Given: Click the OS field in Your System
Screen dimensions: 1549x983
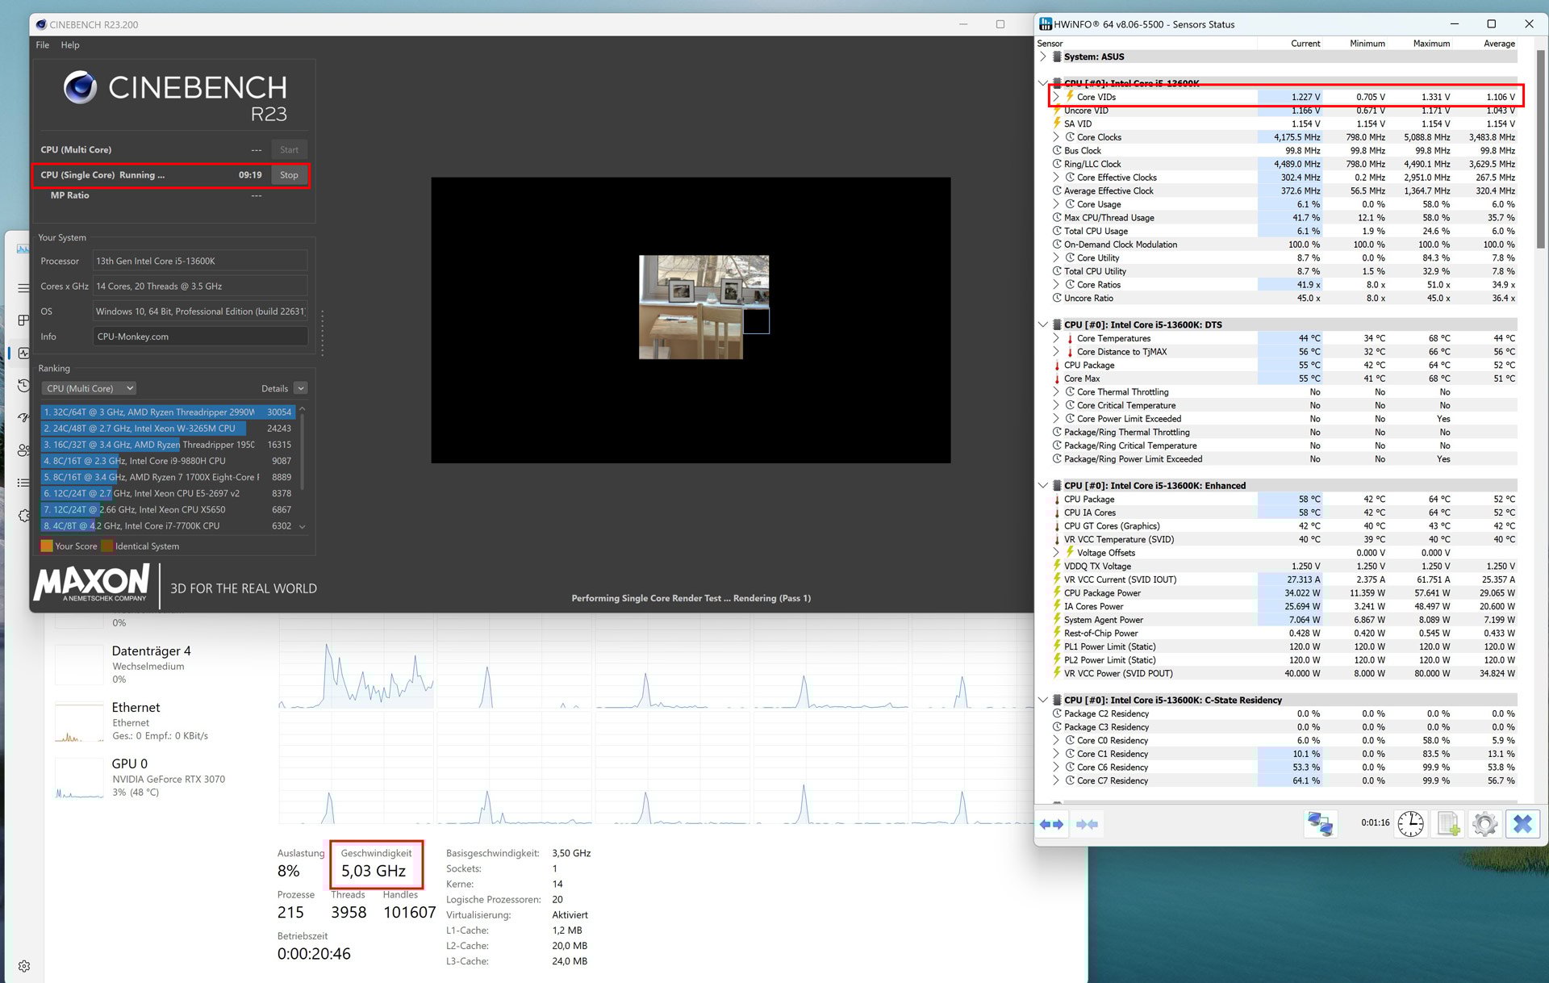Looking at the screenshot, I should pos(200,312).
